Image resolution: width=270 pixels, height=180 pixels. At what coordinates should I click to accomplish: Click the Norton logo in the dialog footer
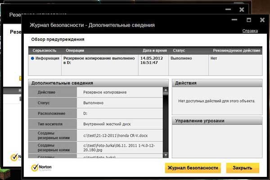(41, 167)
